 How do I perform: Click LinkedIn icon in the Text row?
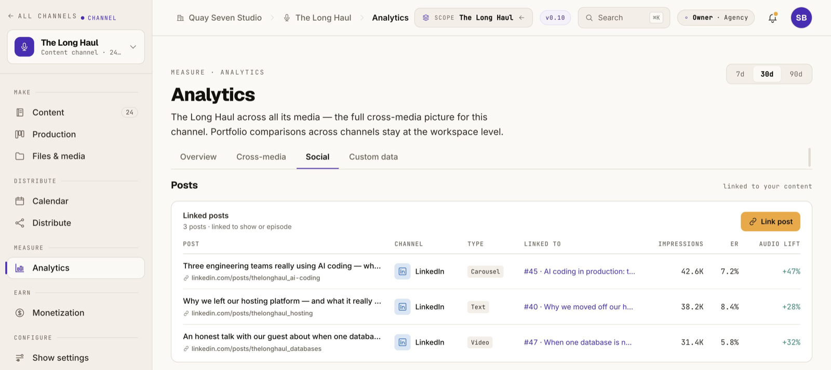(x=403, y=307)
